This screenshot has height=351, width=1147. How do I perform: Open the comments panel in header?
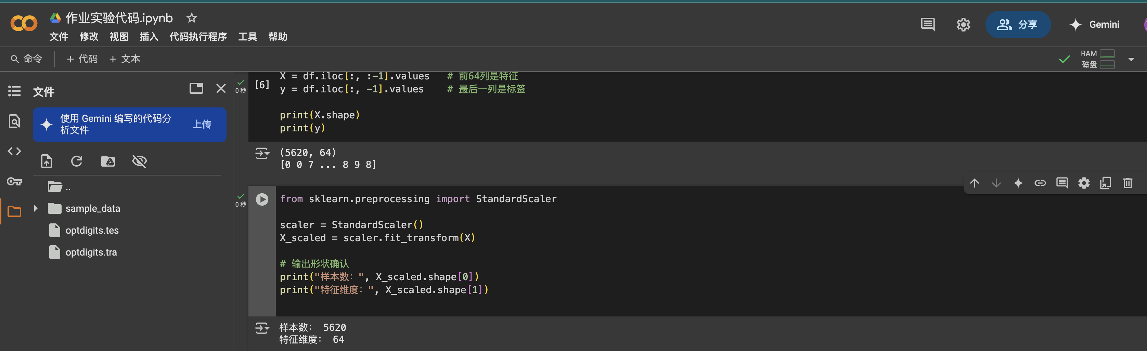tap(927, 25)
